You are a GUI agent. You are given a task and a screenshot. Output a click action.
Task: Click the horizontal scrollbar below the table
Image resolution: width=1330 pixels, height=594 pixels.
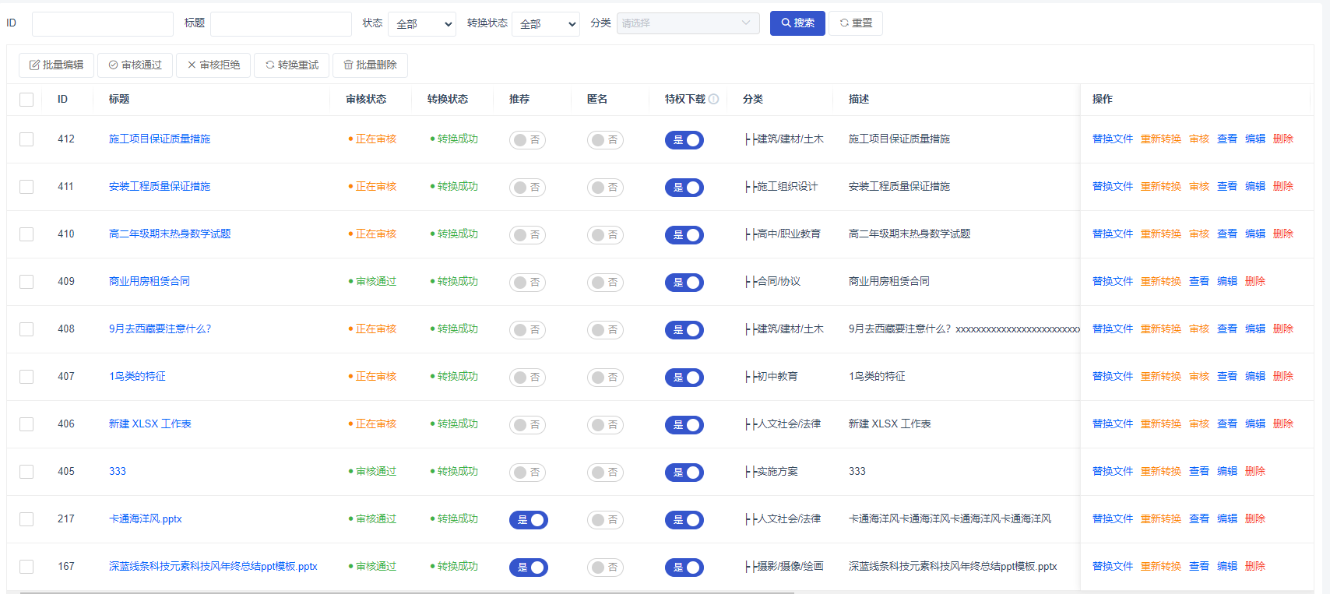click(406, 592)
